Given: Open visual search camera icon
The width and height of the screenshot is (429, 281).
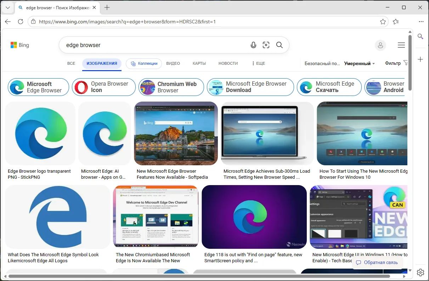Looking at the screenshot, I should [x=266, y=45].
